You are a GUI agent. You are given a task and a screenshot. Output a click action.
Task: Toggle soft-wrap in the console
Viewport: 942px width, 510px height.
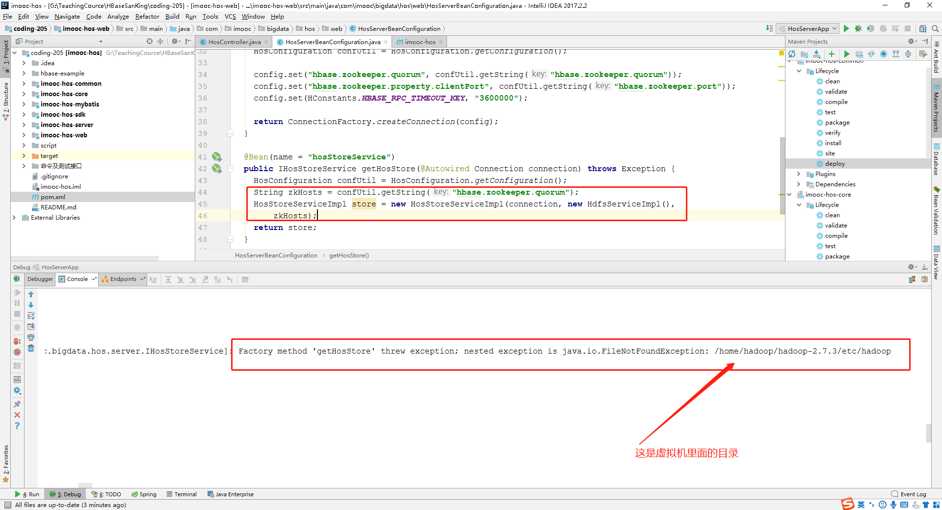pyautogui.click(x=31, y=316)
